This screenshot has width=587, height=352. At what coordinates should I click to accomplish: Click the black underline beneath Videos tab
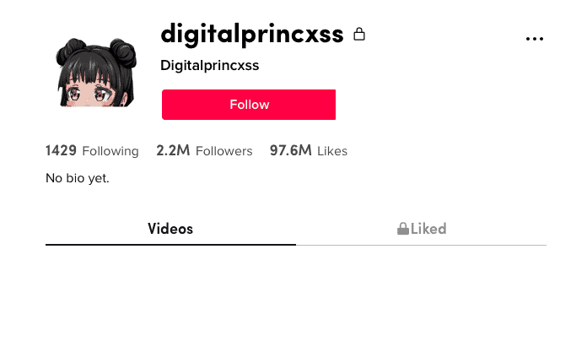click(170, 245)
